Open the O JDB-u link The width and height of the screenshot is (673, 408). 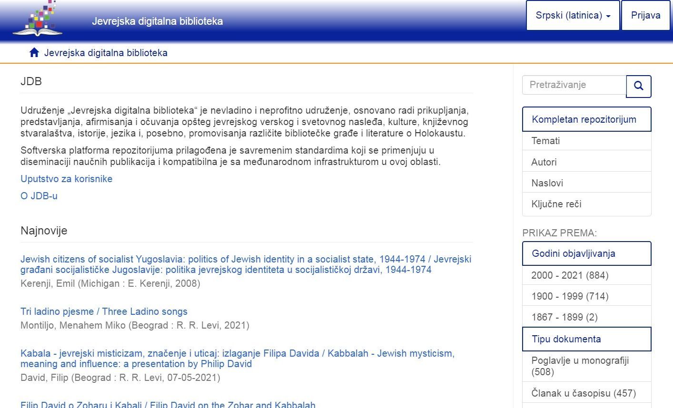39,196
